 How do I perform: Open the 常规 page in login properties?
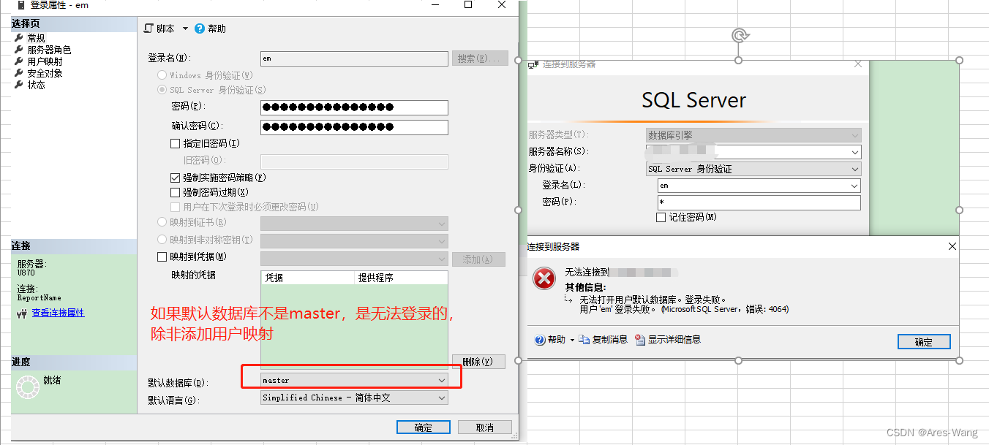click(x=36, y=38)
